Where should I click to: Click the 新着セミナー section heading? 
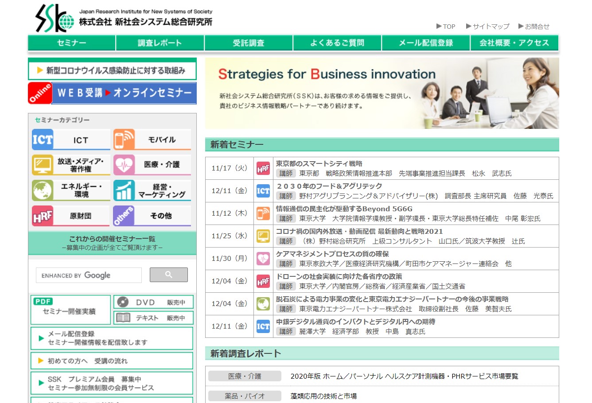point(382,144)
